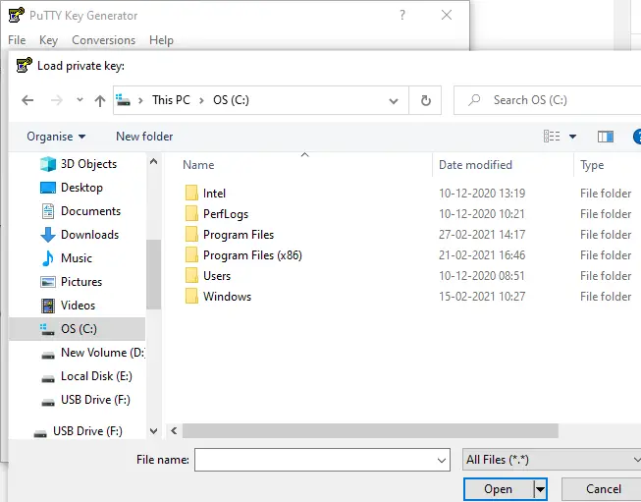The width and height of the screenshot is (641, 502).
Task: Click PuTTY Key Generator help question mark
Action: click(x=402, y=15)
